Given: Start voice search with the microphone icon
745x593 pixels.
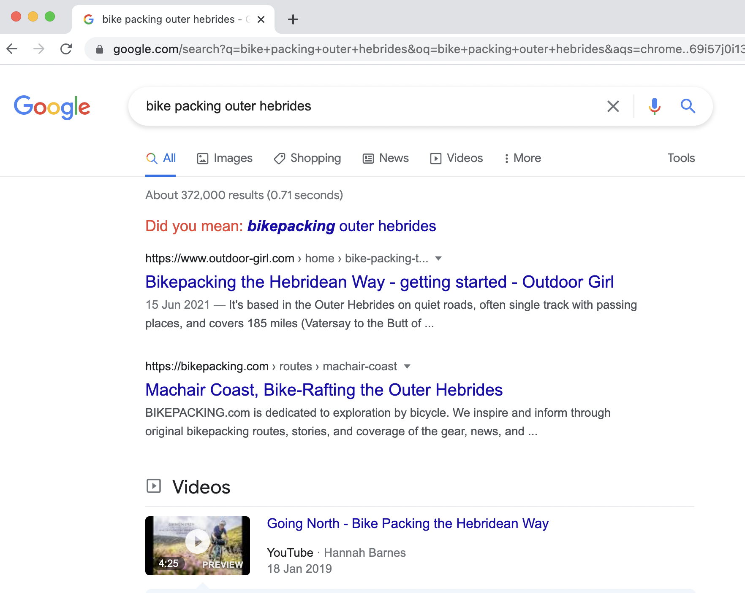Looking at the screenshot, I should point(654,106).
